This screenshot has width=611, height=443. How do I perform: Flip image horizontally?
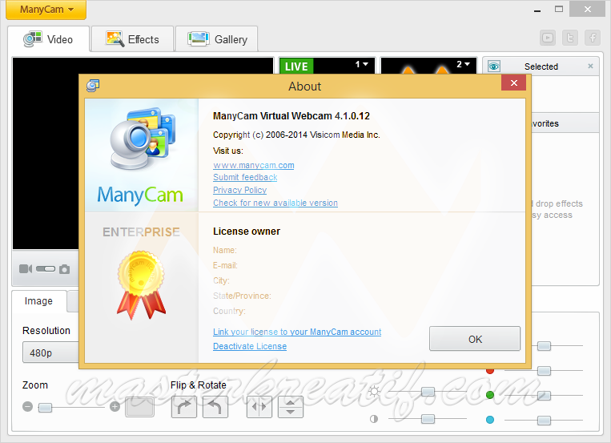coord(259,407)
